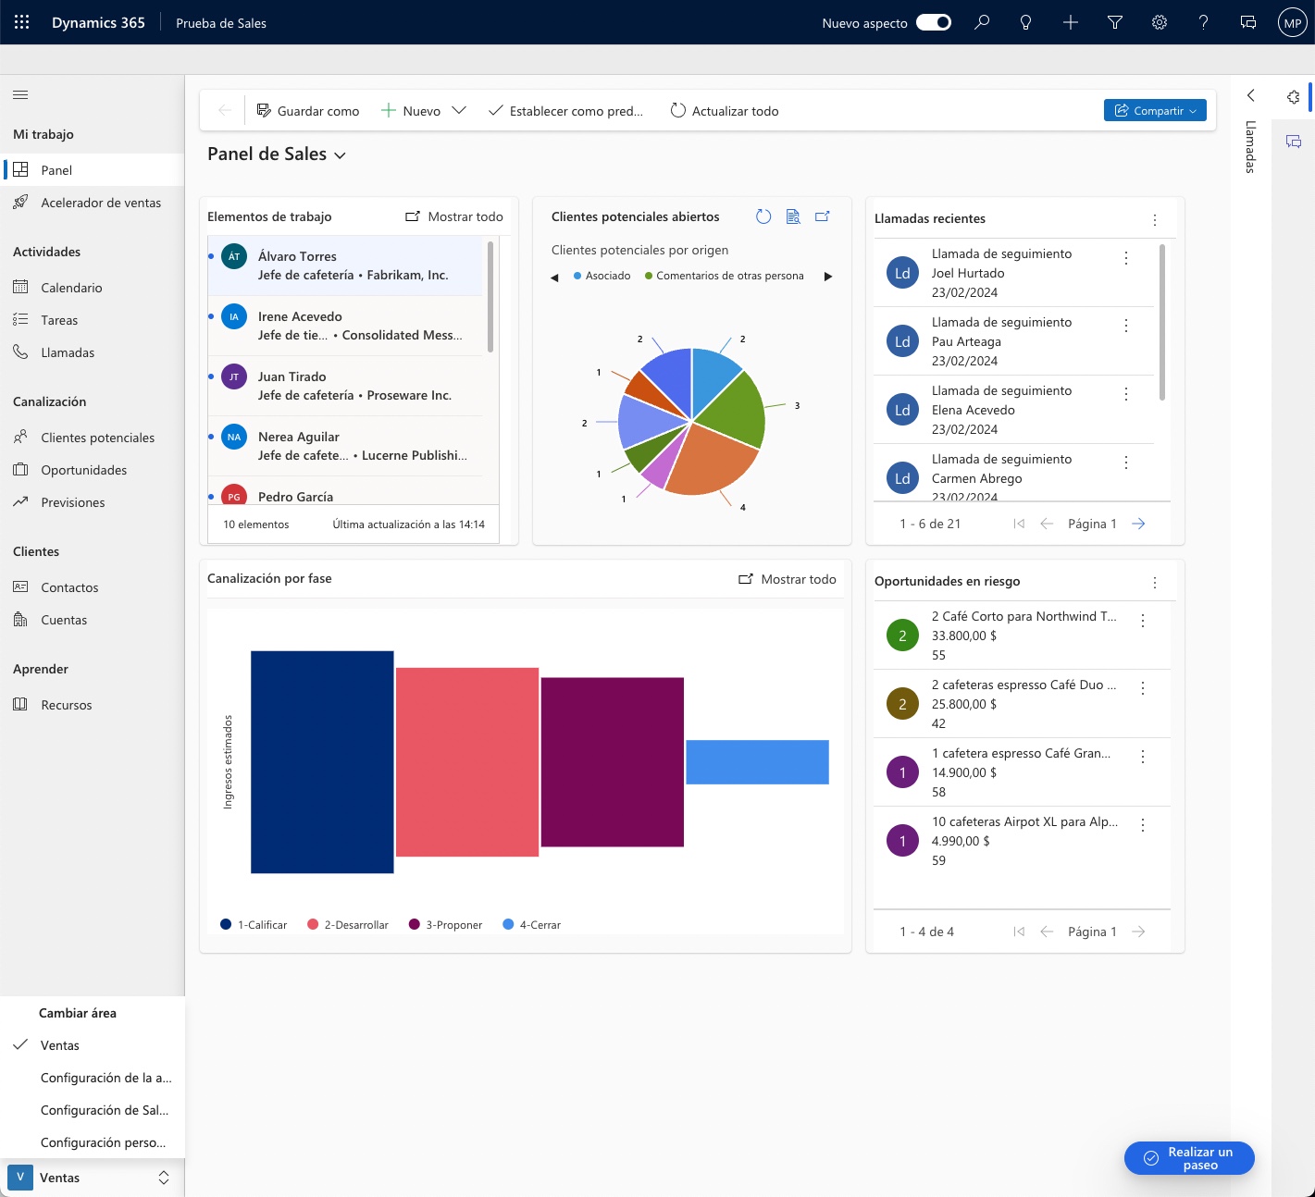Open the Teams chat side pane icon
Screen dimensions: 1315x1197
1294,142
